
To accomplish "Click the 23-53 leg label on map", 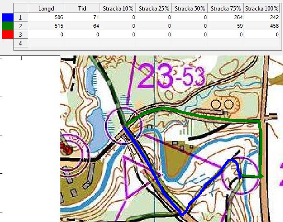I will click(x=171, y=76).
